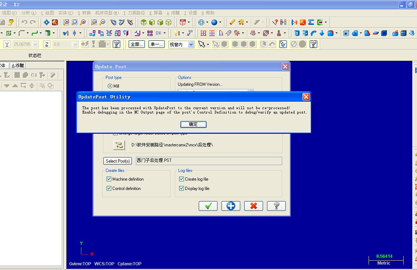This screenshot has height=270, width=417.
Task: Switch to top view green cube icon
Action: point(143,22)
